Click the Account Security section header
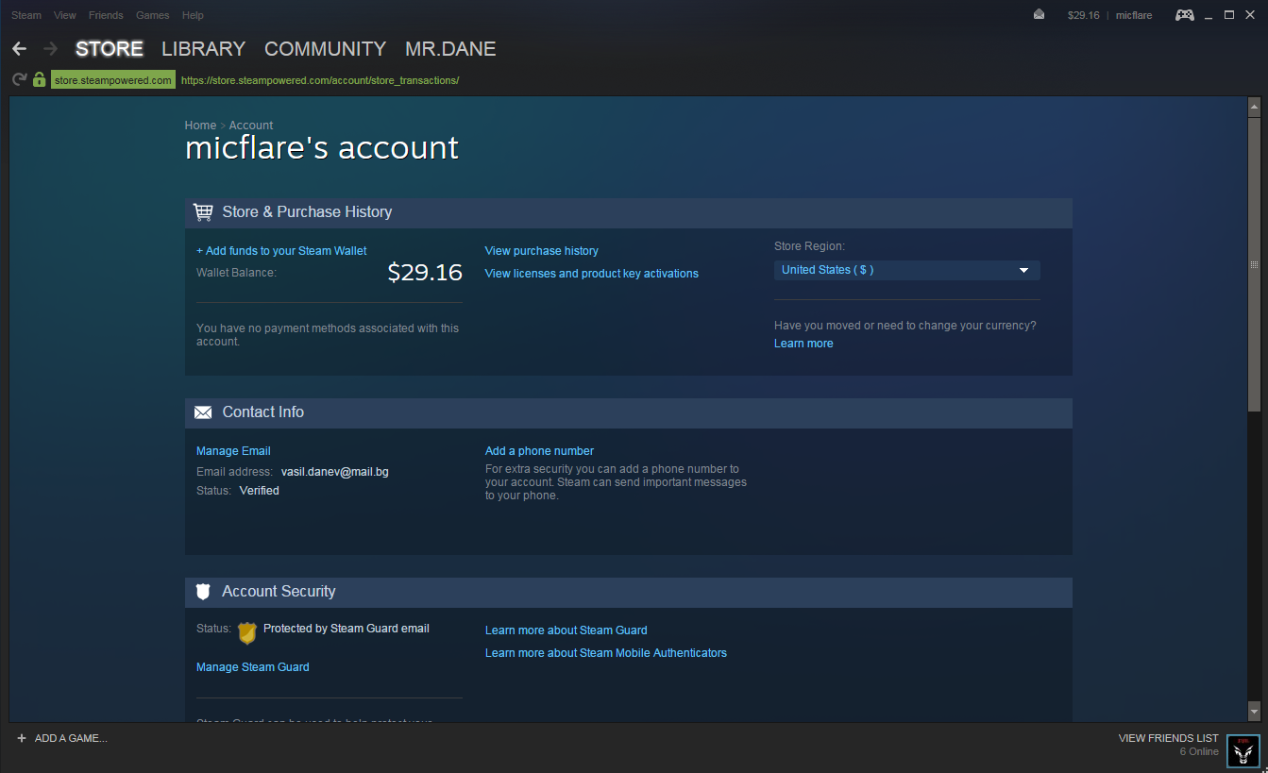This screenshot has height=773, width=1268. coord(629,592)
